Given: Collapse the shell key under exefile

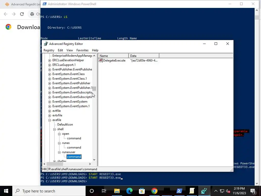Looking at the screenshot, I should coord(54,129).
